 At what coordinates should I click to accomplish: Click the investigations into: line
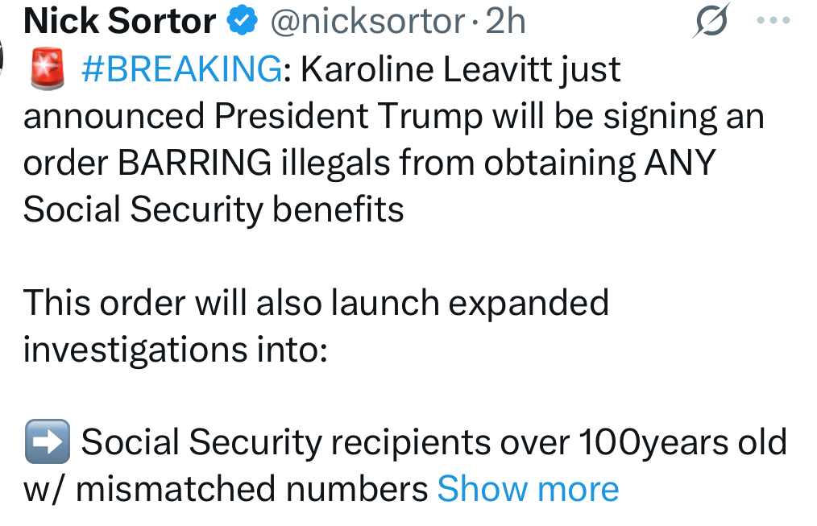(x=176, y=350)
